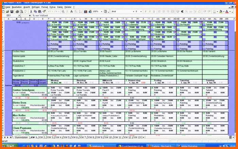Click the Print icon in toolbar
The height and width of the screenshot is (149, 238).
point(17,12)
